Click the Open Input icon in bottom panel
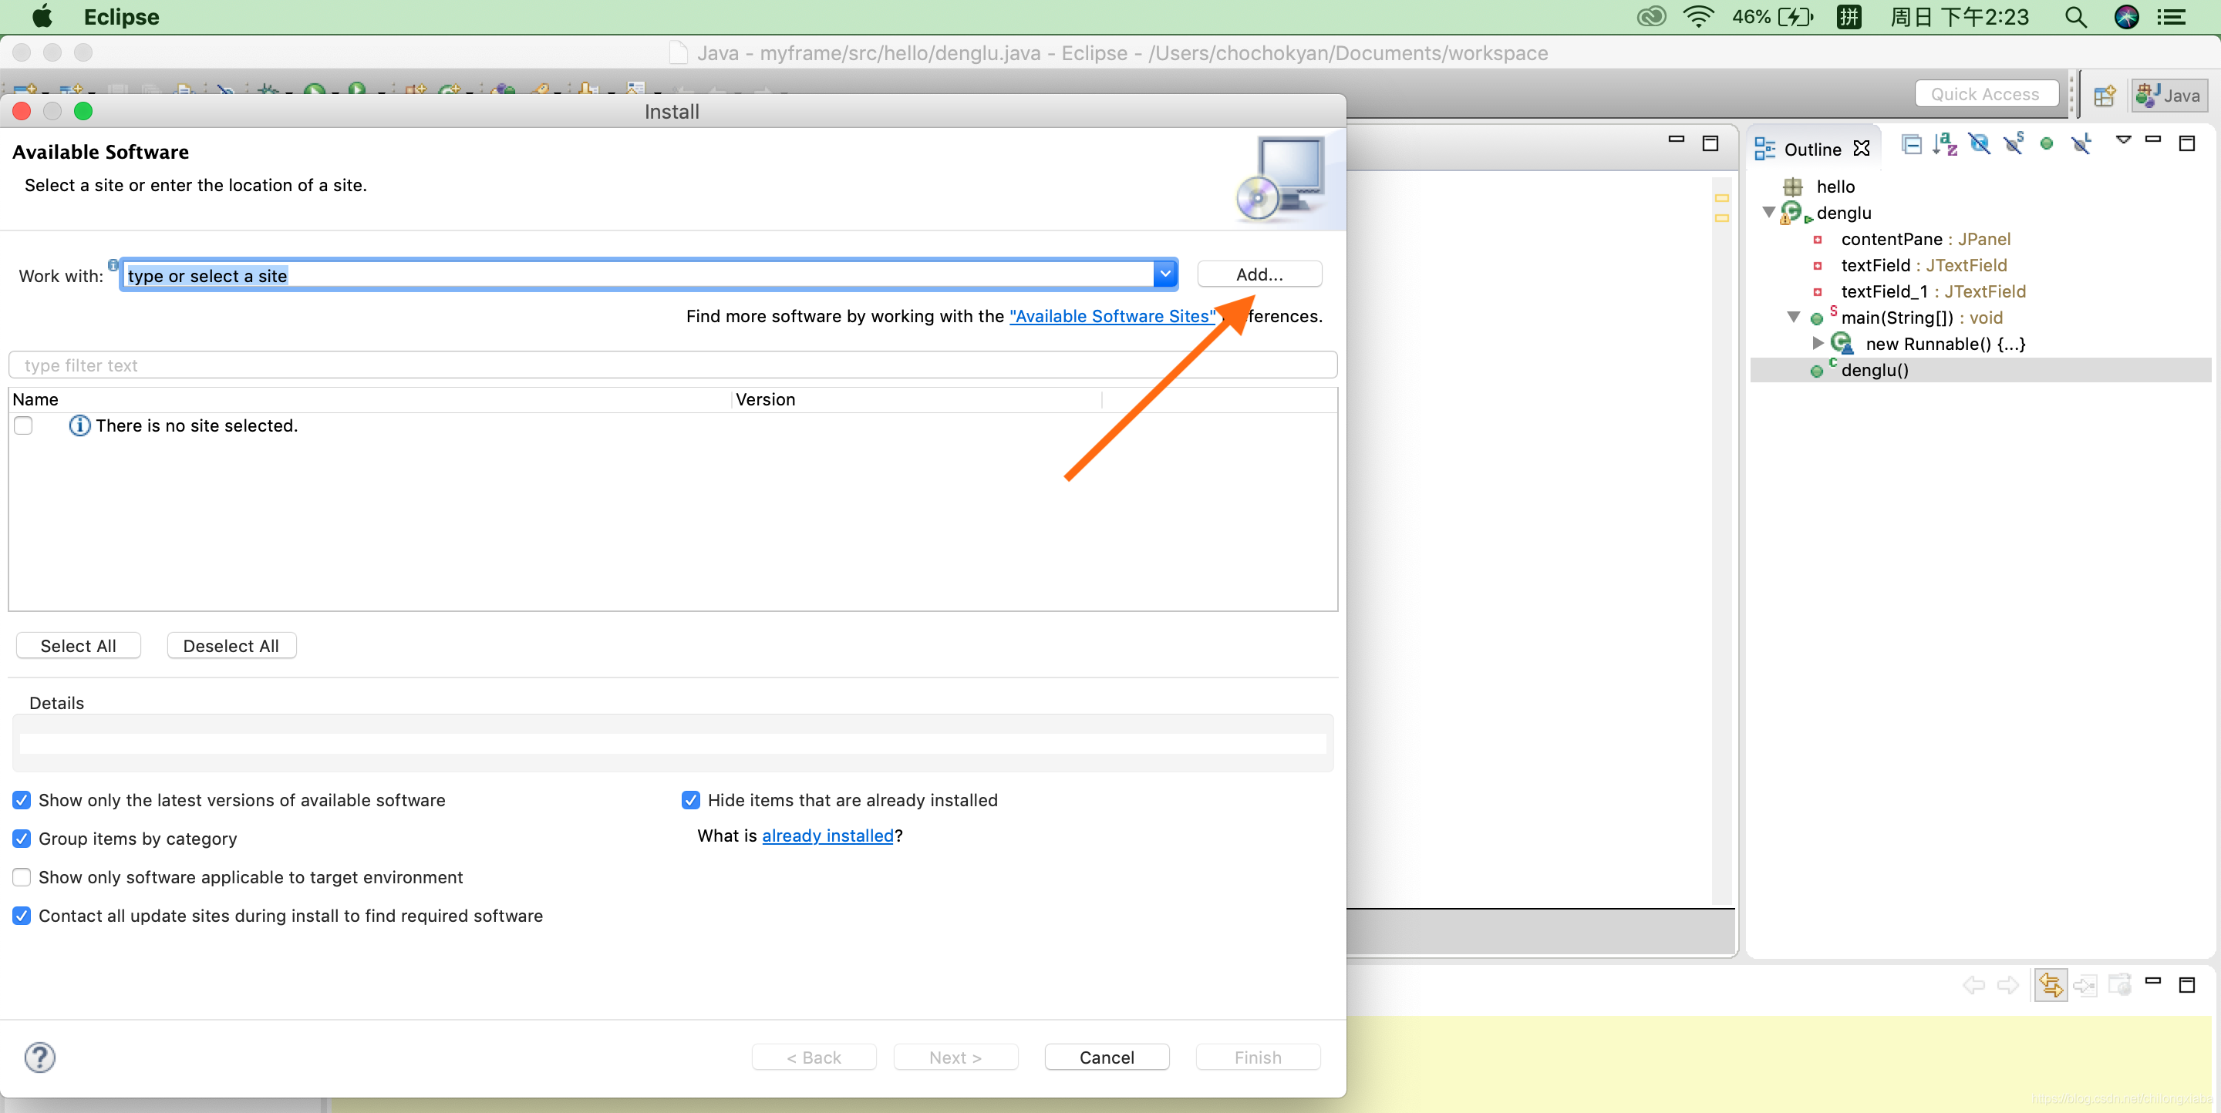 tap(2085, 986)
